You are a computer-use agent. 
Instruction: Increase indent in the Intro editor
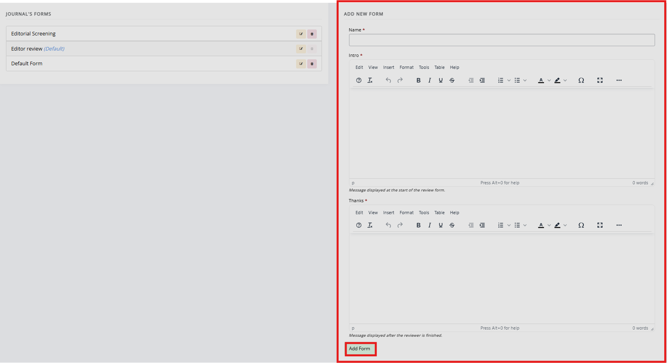pos(482,80)
